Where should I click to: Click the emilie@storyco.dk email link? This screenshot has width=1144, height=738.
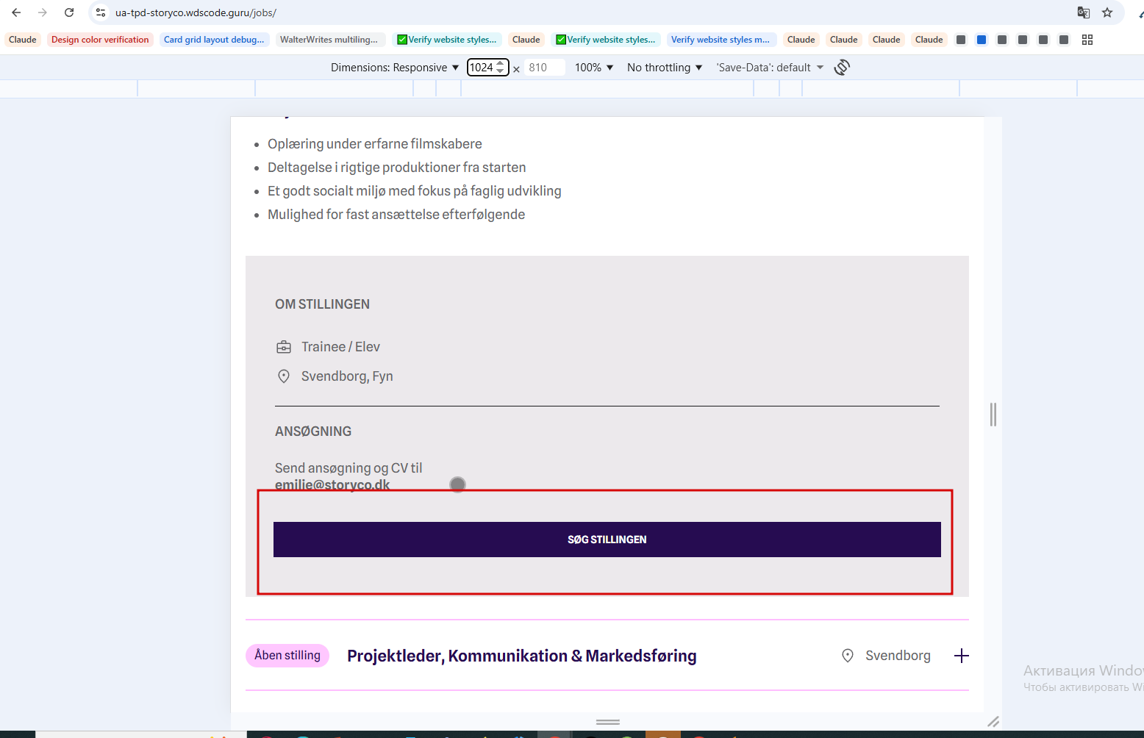[x=332, y=485]
